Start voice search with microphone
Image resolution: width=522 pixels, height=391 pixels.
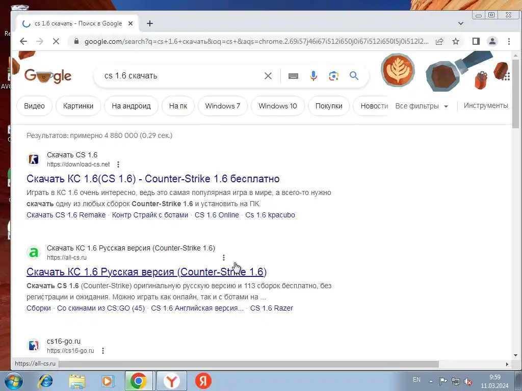point(314,76)
